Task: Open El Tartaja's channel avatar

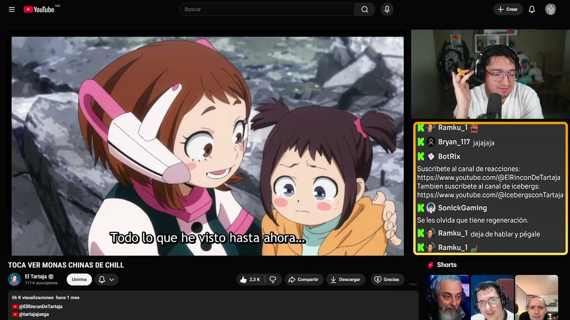Action: click(14, 279)
